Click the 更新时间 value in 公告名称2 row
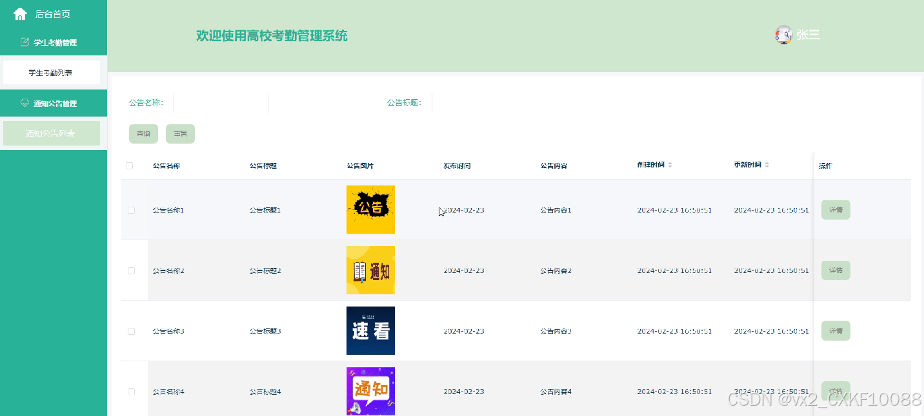 tap(771, 270)
